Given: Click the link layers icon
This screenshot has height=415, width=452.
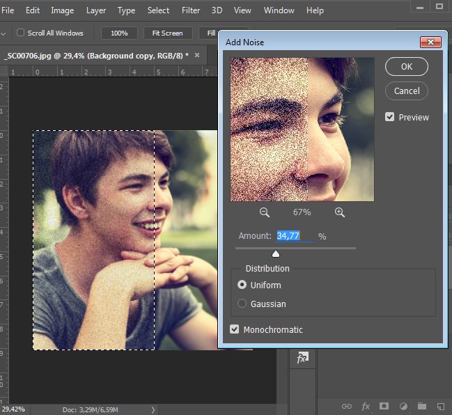Looking at the screenshot, I should 347,407.
